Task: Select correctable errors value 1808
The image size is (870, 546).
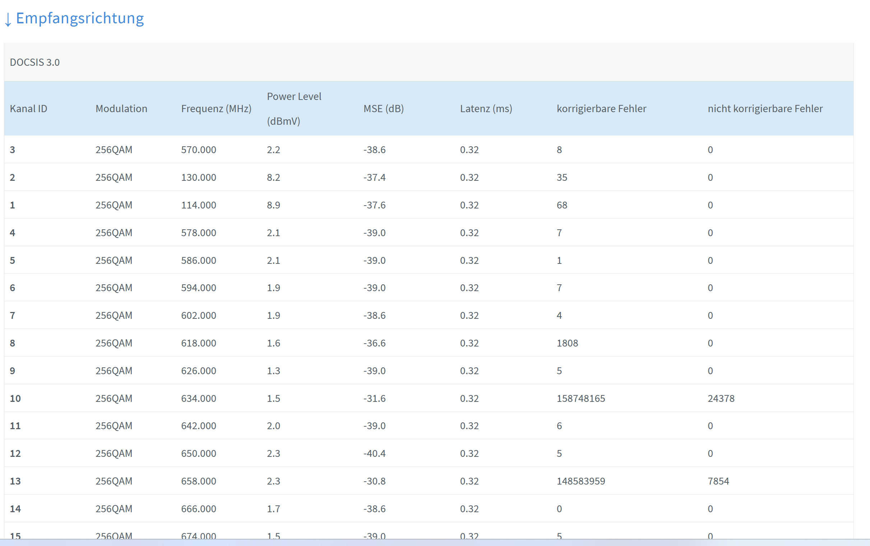Action: click(567, 343)
